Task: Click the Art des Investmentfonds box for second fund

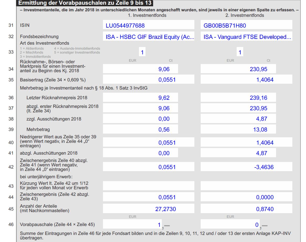Action: click(x=240, y=52)
